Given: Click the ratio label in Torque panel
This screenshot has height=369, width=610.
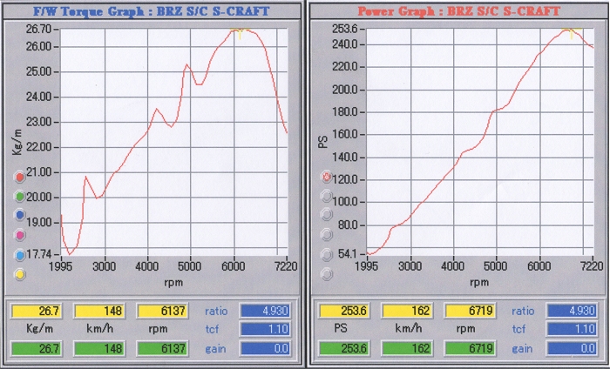Looking at the screenshot, I should (216, 311).
